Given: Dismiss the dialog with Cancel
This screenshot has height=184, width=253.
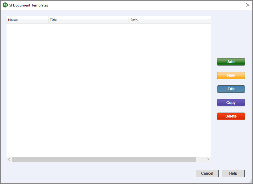Looking at the screenshot, I should tap(207, 173).
